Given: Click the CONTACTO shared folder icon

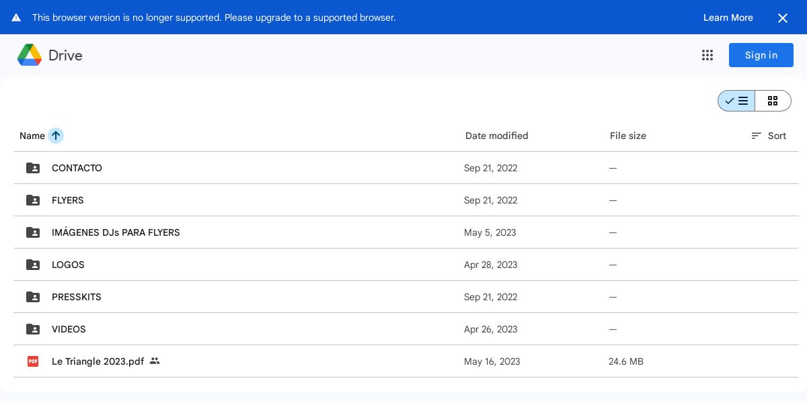Looking at the screenshot, I should point(33,168).
